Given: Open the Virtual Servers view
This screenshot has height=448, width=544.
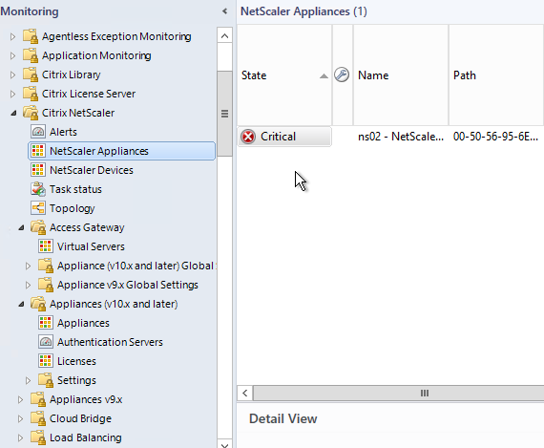Looking at the screenshot, I should click(x=91, y=246).
